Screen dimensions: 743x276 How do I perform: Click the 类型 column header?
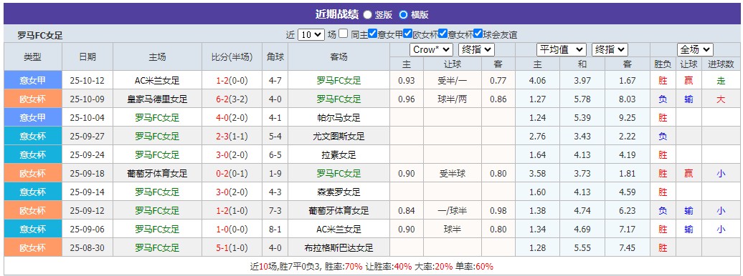(33, 56)
